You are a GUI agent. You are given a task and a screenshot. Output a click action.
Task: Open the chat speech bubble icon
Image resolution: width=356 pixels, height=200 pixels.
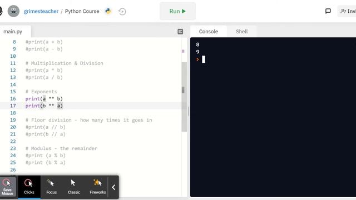click(x=328, y=11)
